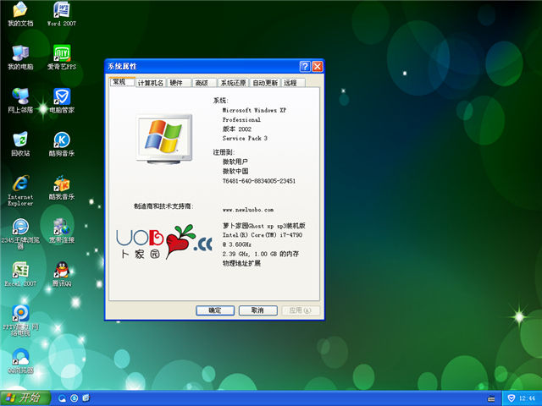
Task: Click the text 'Professional'
Action: [241, 119]
